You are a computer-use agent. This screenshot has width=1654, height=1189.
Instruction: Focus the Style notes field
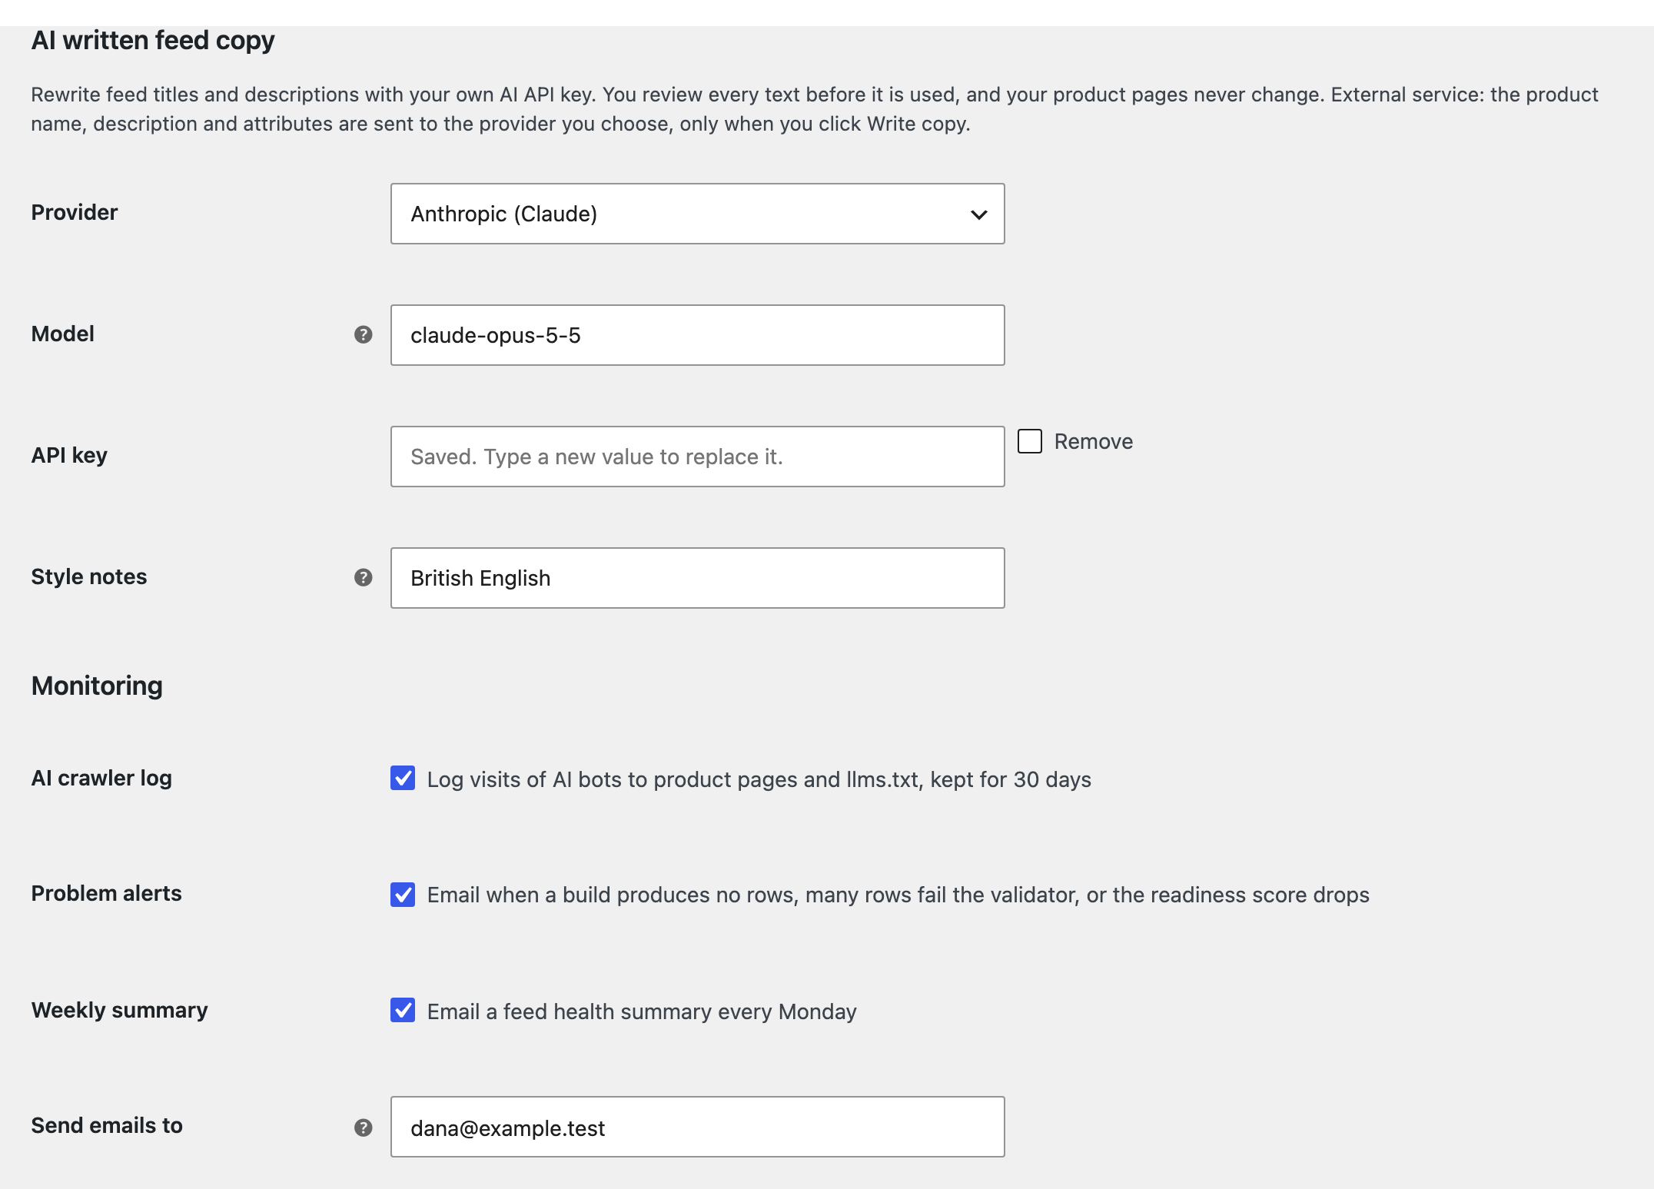point(697,578)
